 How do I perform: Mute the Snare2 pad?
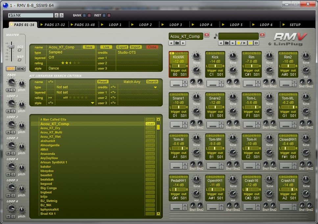(221, 123)
